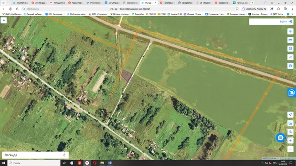Open the Windows Start menu

coord(4,163)
